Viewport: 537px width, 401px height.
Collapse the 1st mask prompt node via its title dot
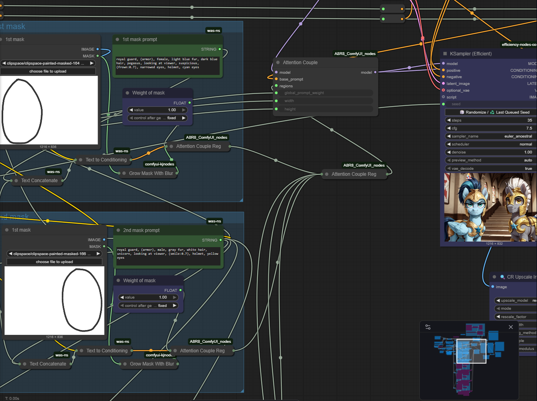[117, 39]
